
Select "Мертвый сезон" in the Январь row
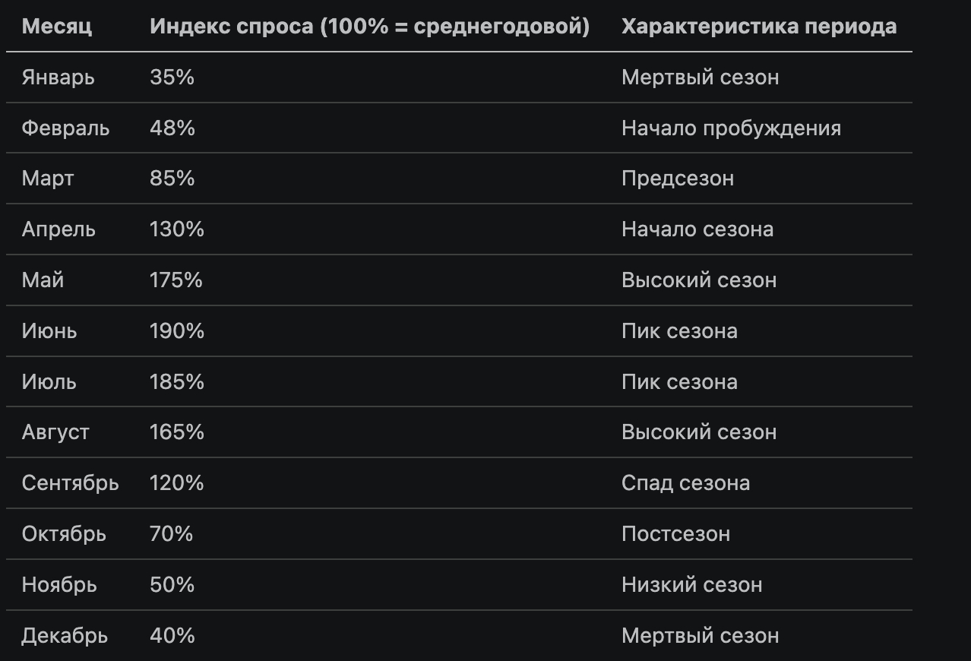[x=700, y=77]
